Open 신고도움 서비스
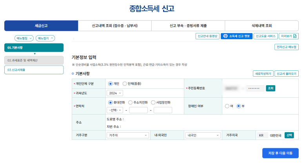Screen dimensions: 303x163 [265, 36]
